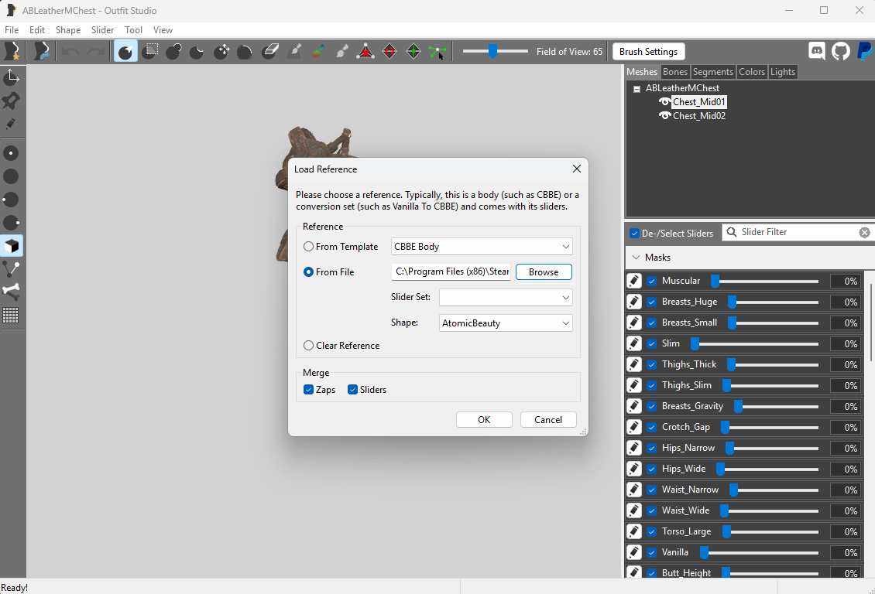The width and height of the screenshot is (875, 594).
Task: Toggle the wireframe connected-nodes icon
Action: click(x=12, y=269)
